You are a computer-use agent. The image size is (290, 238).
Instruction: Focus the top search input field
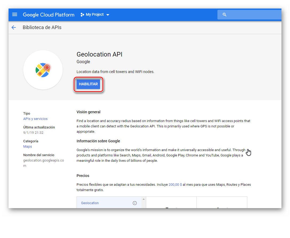point(249,15)
